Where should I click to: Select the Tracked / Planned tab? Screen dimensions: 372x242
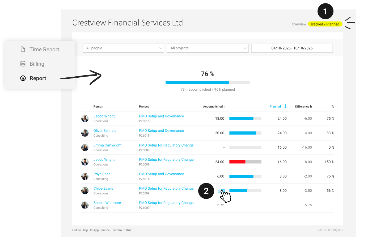(325, 24)
